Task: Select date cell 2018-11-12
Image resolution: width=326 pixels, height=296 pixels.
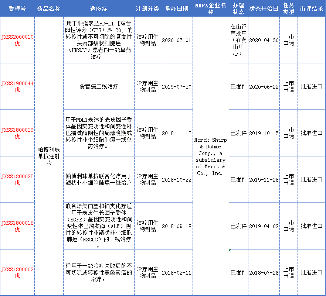Action: pyautogui.click(x=177, y=133)
